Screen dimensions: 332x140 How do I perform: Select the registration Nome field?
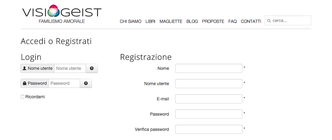point(208,68)
